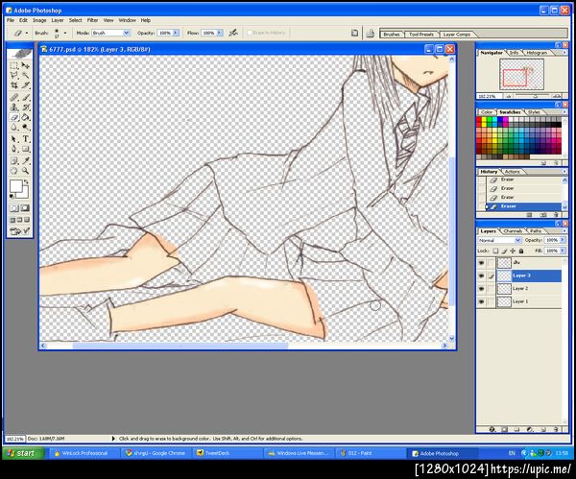Select the History Brush tool
Screen dimensions: 576x479
click(25, 108)
